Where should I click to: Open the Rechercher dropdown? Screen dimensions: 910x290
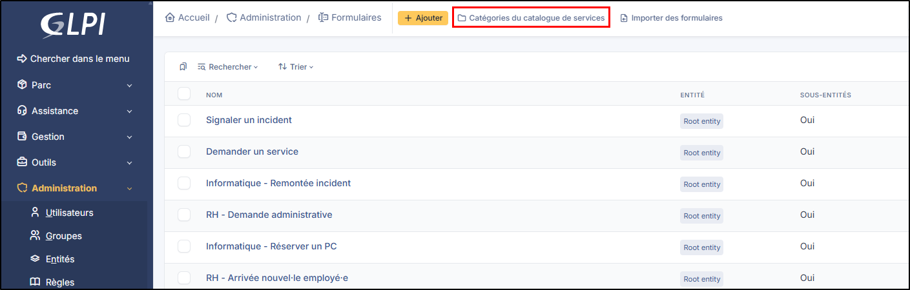(x=228, y=66)
